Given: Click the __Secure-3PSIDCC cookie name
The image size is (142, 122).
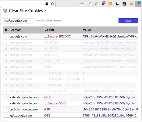Looking at the screenshot, I should coord(57,37).
